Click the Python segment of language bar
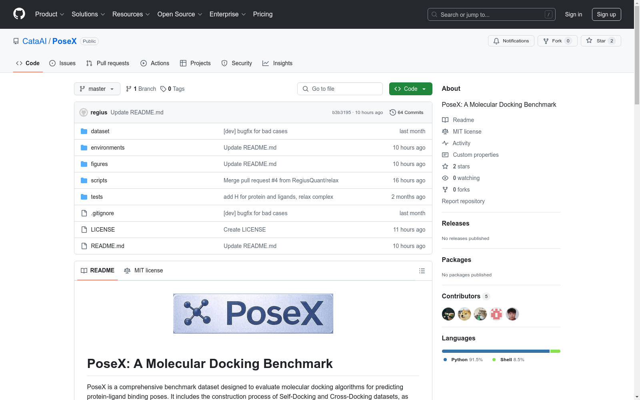Image resolution: width=640 pixels, height=400 pixels. click(496, 351)
